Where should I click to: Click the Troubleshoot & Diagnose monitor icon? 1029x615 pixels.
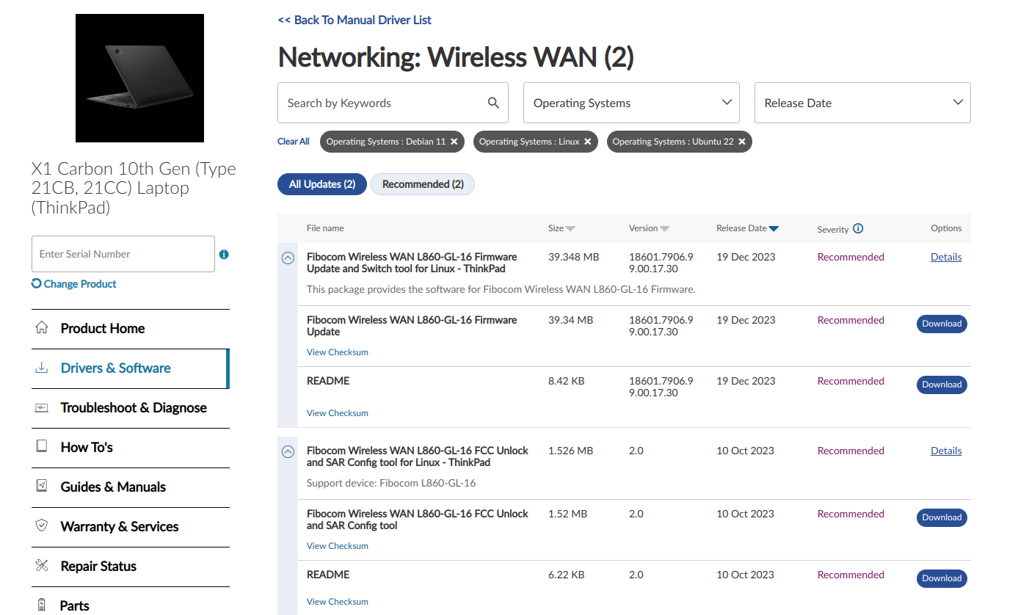click(x=42, y=407)
